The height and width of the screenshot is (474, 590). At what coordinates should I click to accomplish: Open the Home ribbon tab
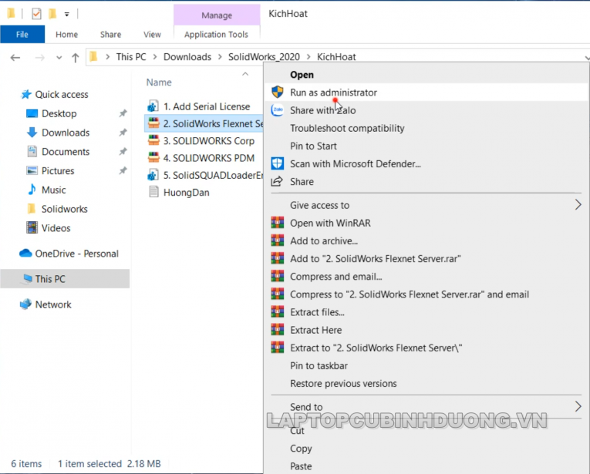[66, 34]
